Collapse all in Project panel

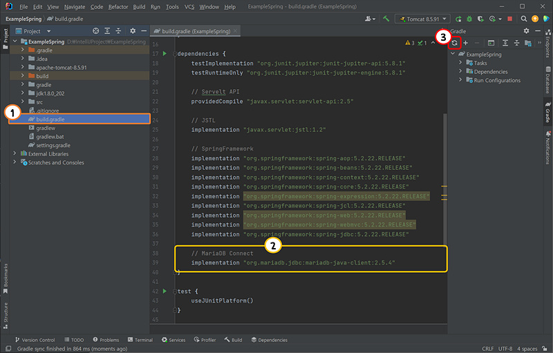[x=118, y=31]
